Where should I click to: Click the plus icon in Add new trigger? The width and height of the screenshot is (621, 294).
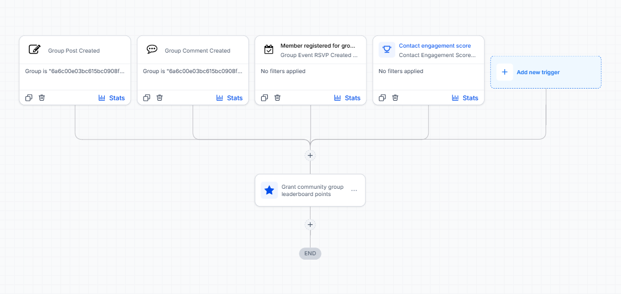tap(505, 73)
